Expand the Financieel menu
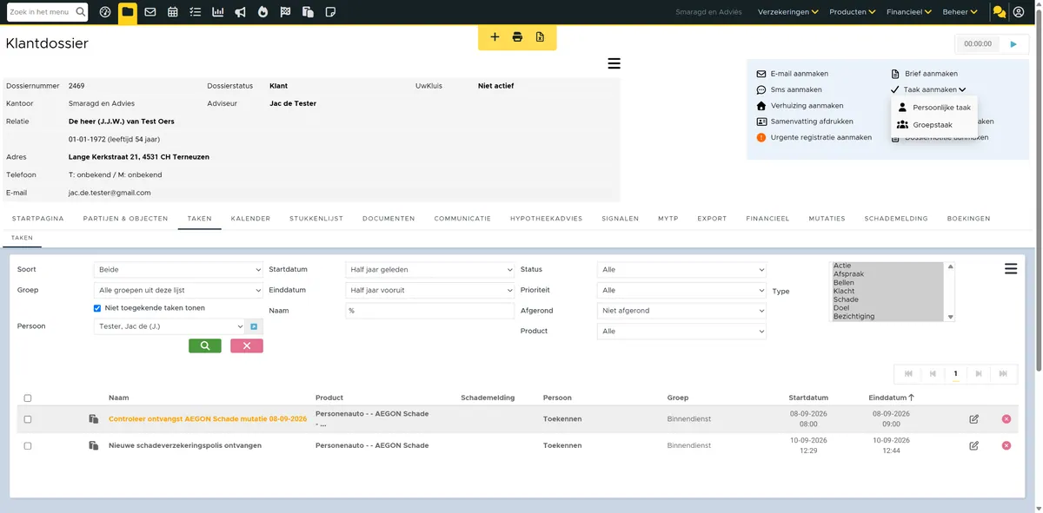The image size is (1043, 513). (909, 12)
